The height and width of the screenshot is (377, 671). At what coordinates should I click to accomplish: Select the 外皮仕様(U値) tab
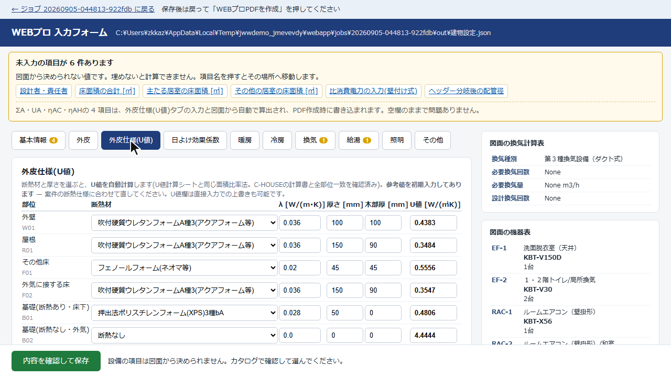pyautogui.click(x=131, y=140)
